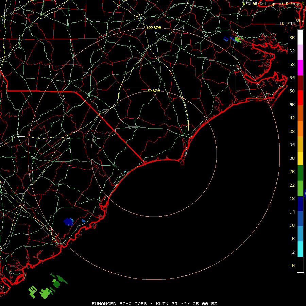
Task: Click the legend value "18"
Action: tap(292, 199)
